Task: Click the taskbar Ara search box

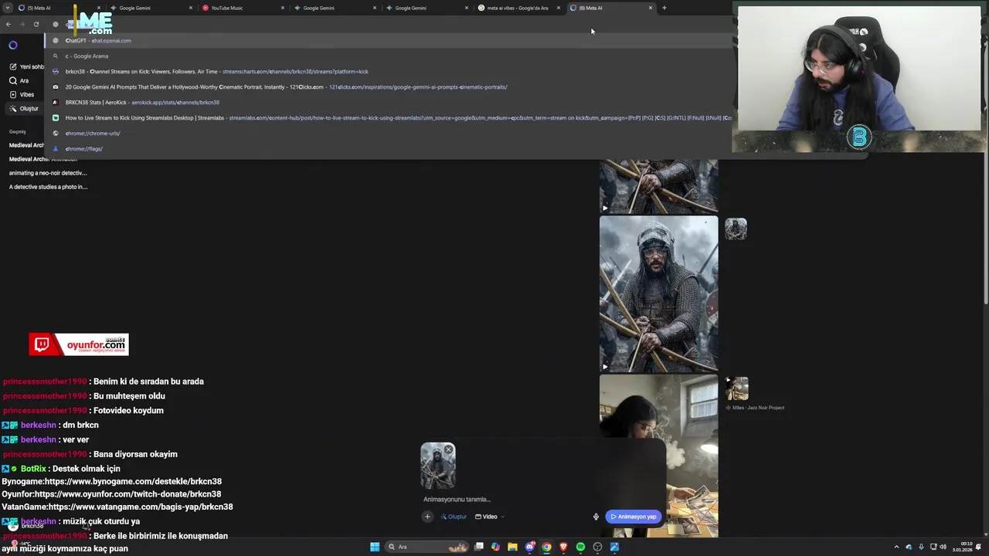Action: click(427, 547)
